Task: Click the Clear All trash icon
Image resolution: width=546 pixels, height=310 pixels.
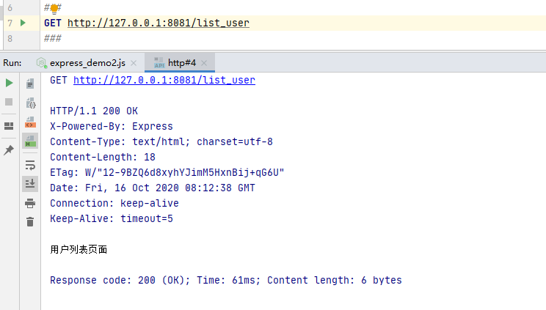Action: (x=30, y=221)
